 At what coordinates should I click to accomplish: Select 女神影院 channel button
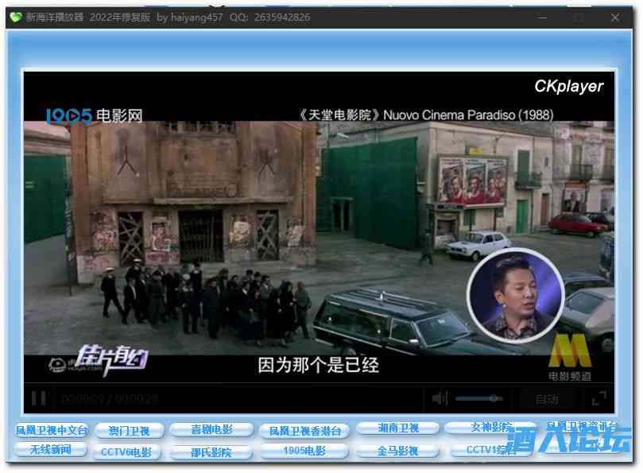(490, 428)
